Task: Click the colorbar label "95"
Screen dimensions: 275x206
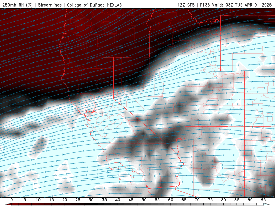Action: click(x=263, y=200)
